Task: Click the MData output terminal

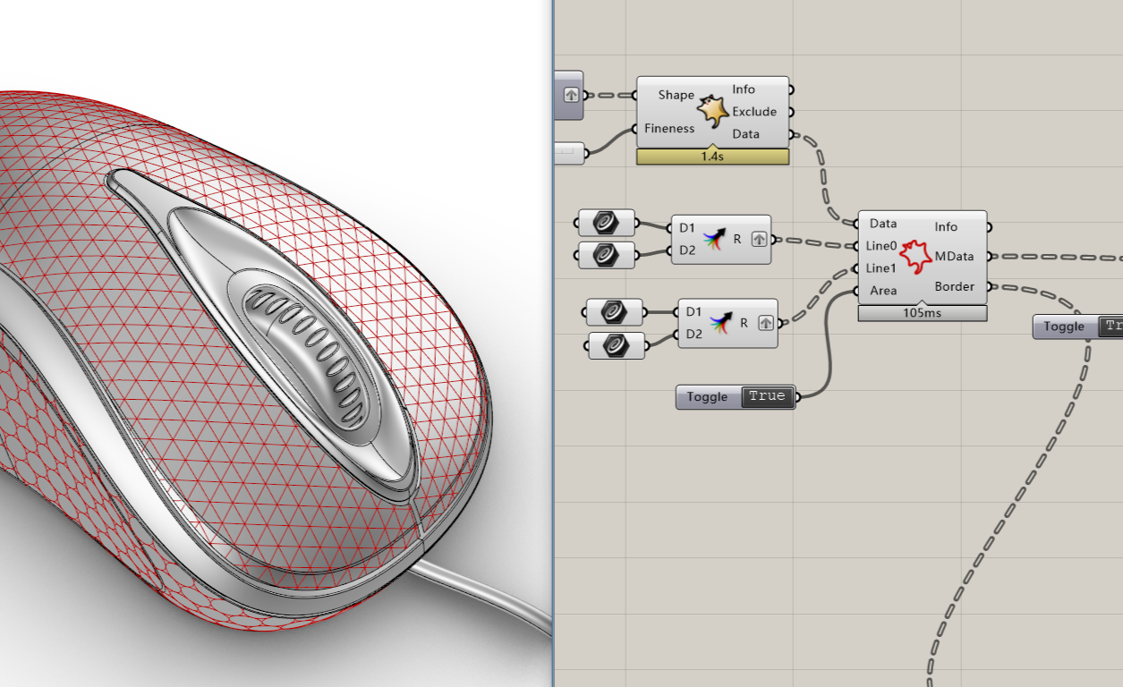Action: coord(957,256)
